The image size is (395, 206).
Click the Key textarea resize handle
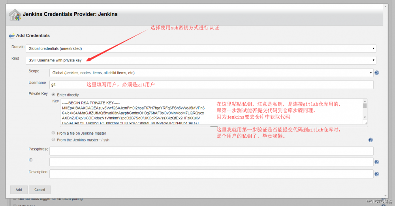(x=365, y=122)
